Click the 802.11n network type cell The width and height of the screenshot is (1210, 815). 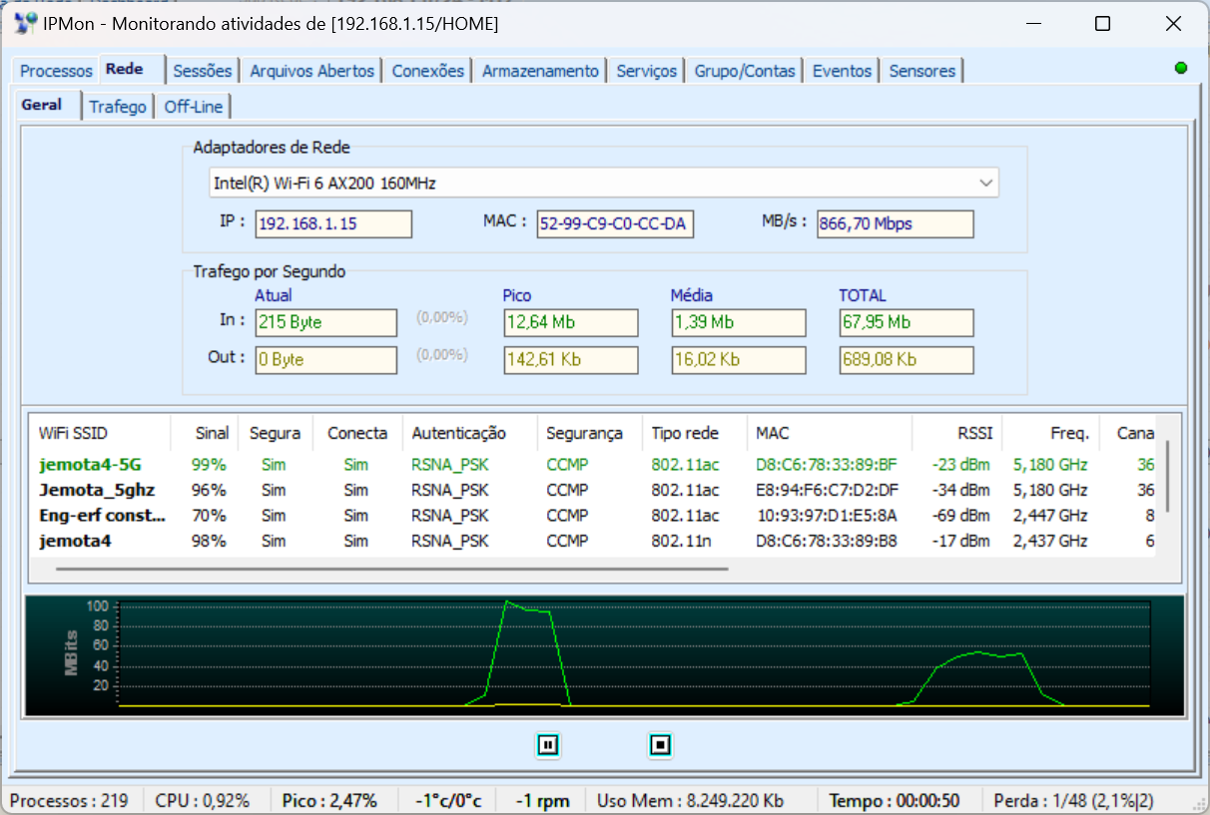coord(681,541)
